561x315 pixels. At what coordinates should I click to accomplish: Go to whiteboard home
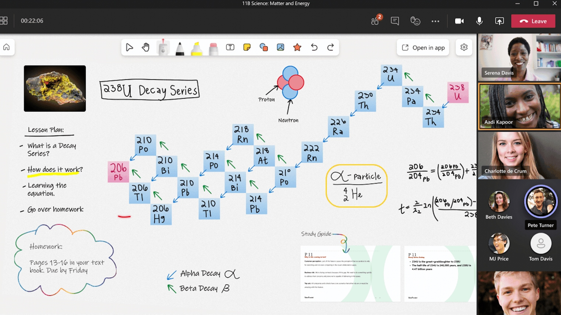click(x=6, y=47)
